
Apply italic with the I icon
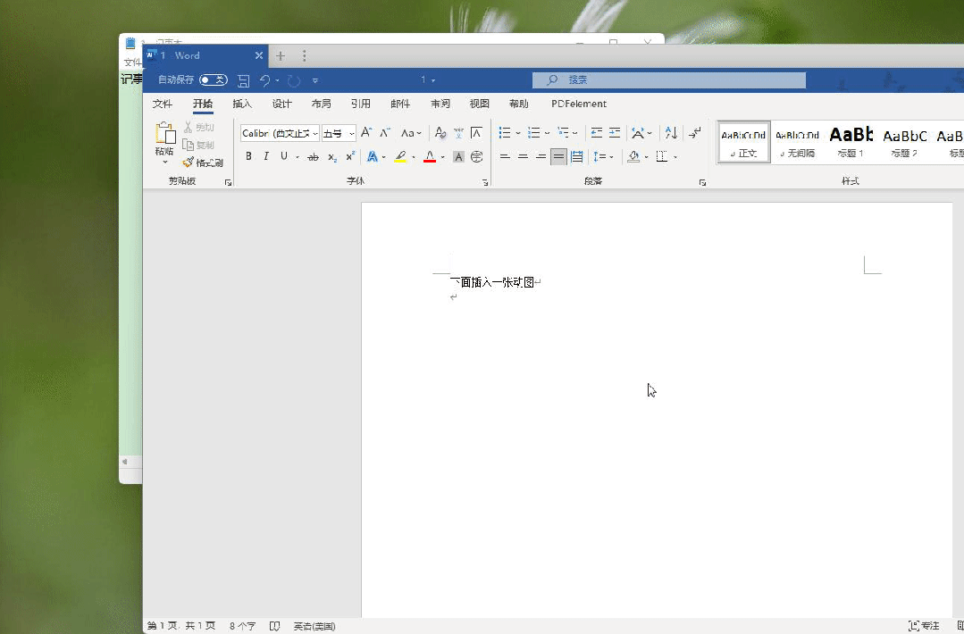click(x=265, y=156)
